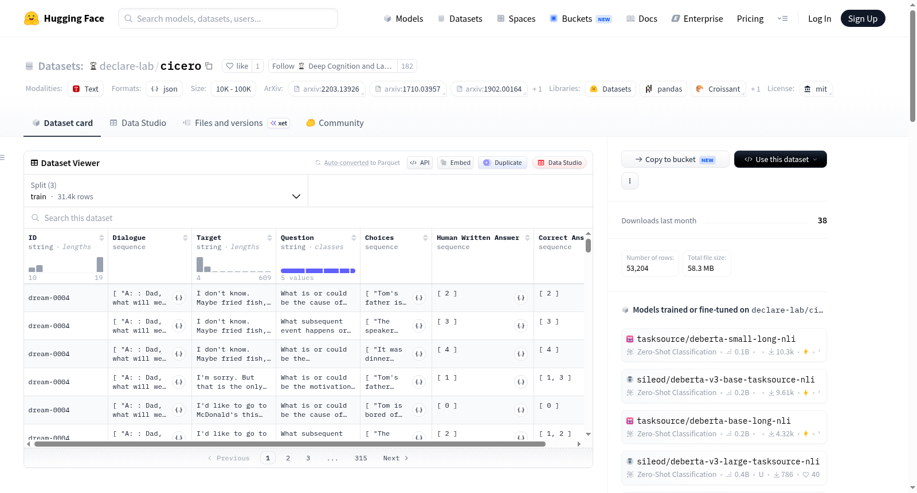Expand Choices cell beginning "Tom's father is"
Screen dimensions: 917x493
(419, 298)
